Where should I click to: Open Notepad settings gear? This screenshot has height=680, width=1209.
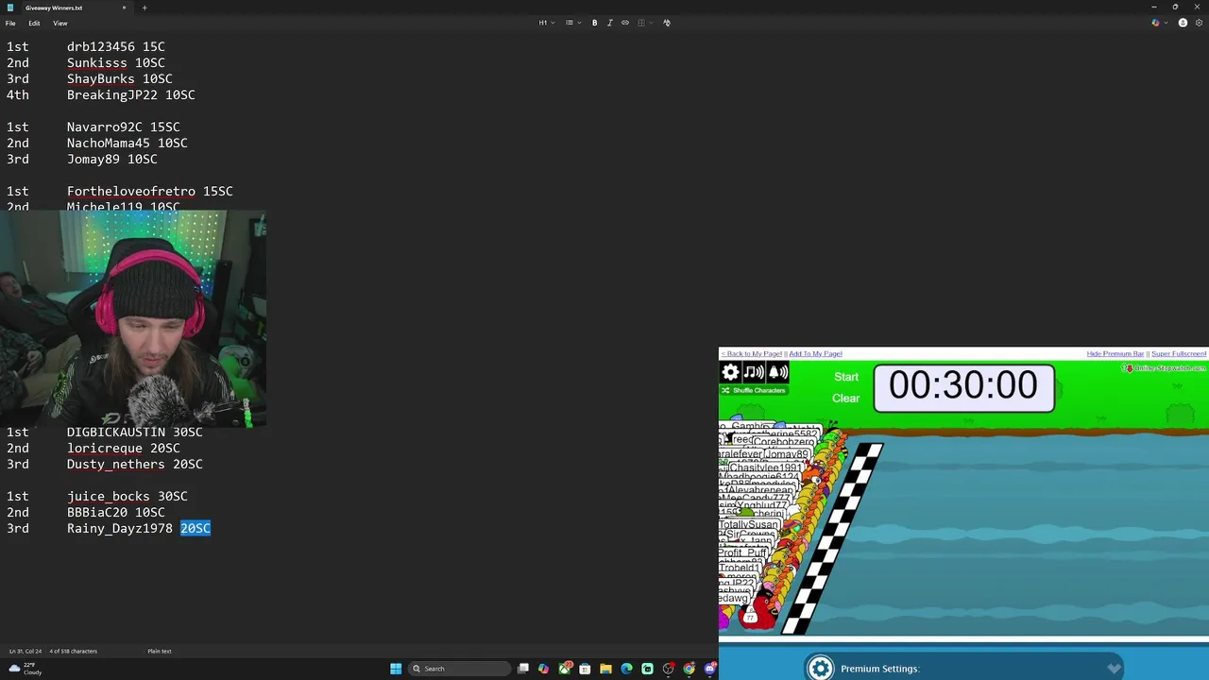[x=1199, y=23]
